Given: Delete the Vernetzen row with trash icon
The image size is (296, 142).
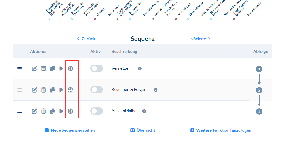Looking at the screenshot, I should point(43,69).
